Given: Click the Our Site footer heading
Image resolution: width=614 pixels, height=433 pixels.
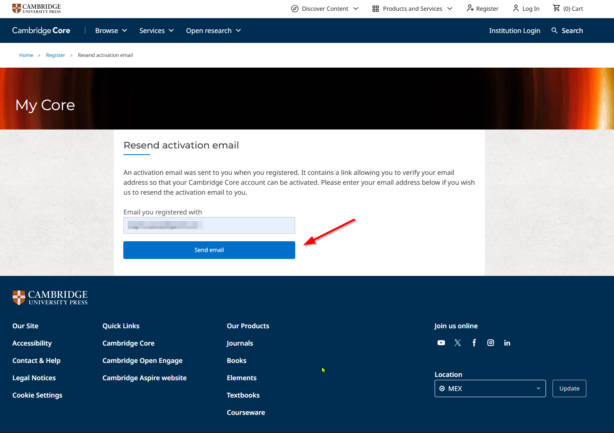Looking at the screenshot, I should point(26,326).
